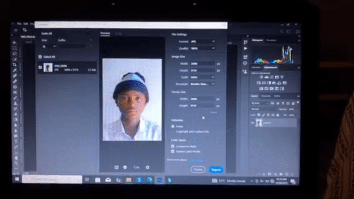
Task: Click the Cancel button
Action: pyautogui.click(x=198, y=170)
